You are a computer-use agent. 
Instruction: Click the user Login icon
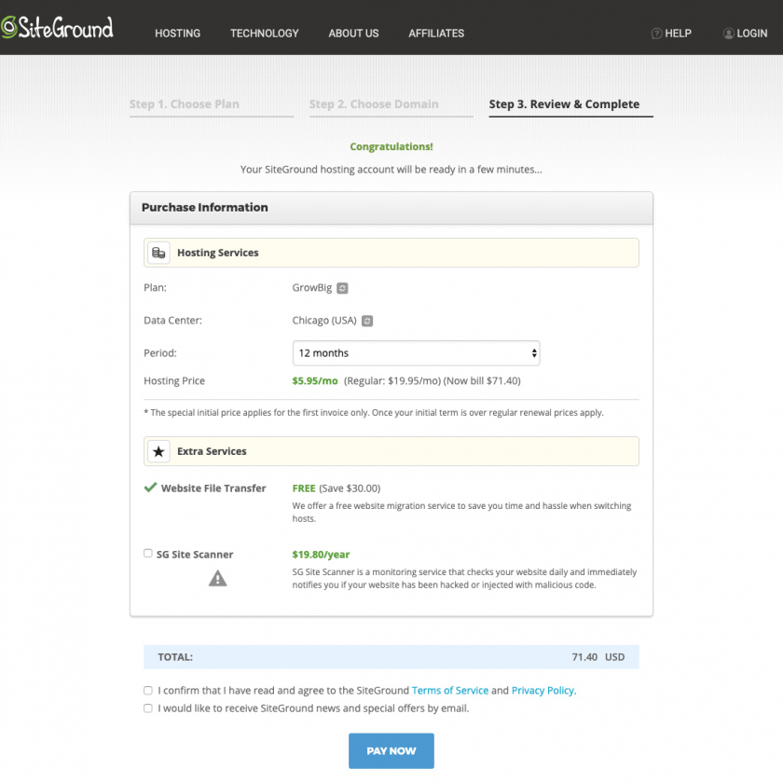tap(729, 34)
